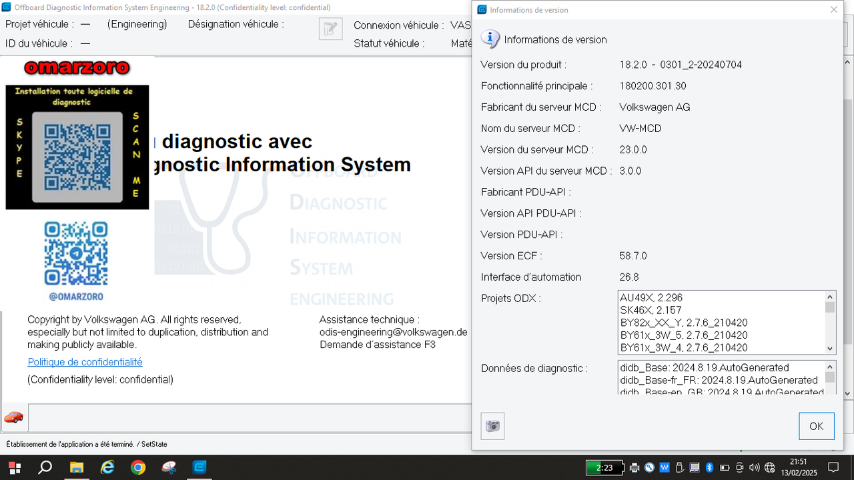
Task: Click the USB safely remove tray icon
Action: point(679,467)
